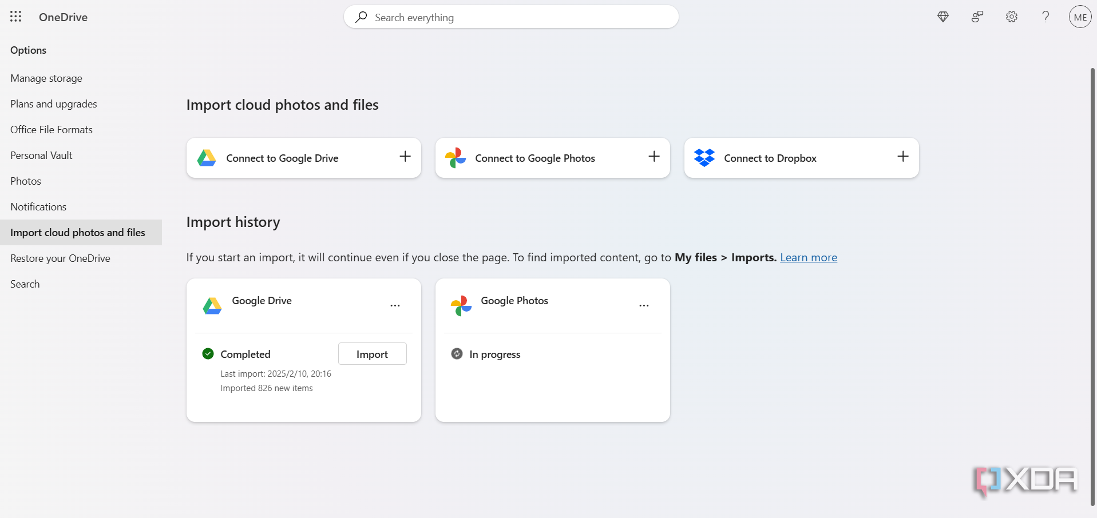Click the 'Last import: 2025/2/10, 20:16' text

[x=276, y=374]
